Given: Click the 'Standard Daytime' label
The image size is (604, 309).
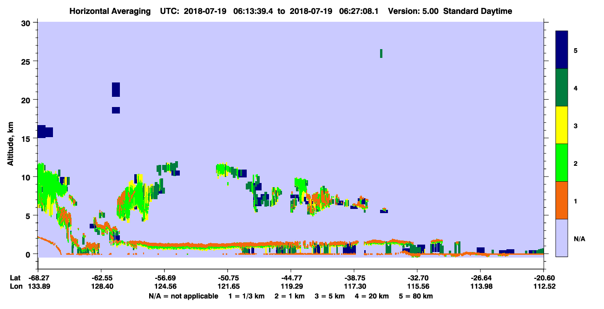Looking at the screenshot, I should coord(478,11).
